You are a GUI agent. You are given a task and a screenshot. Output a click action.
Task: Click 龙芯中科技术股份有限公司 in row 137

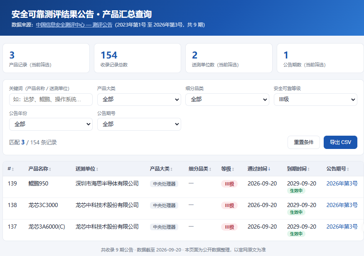(x=107, y=227)
